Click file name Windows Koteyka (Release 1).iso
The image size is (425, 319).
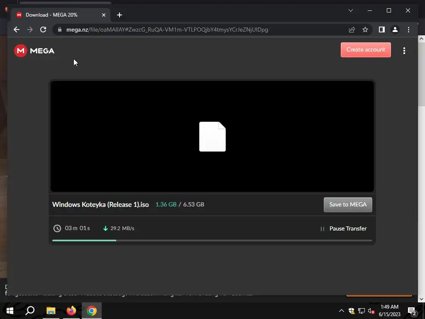pos(100,204)
